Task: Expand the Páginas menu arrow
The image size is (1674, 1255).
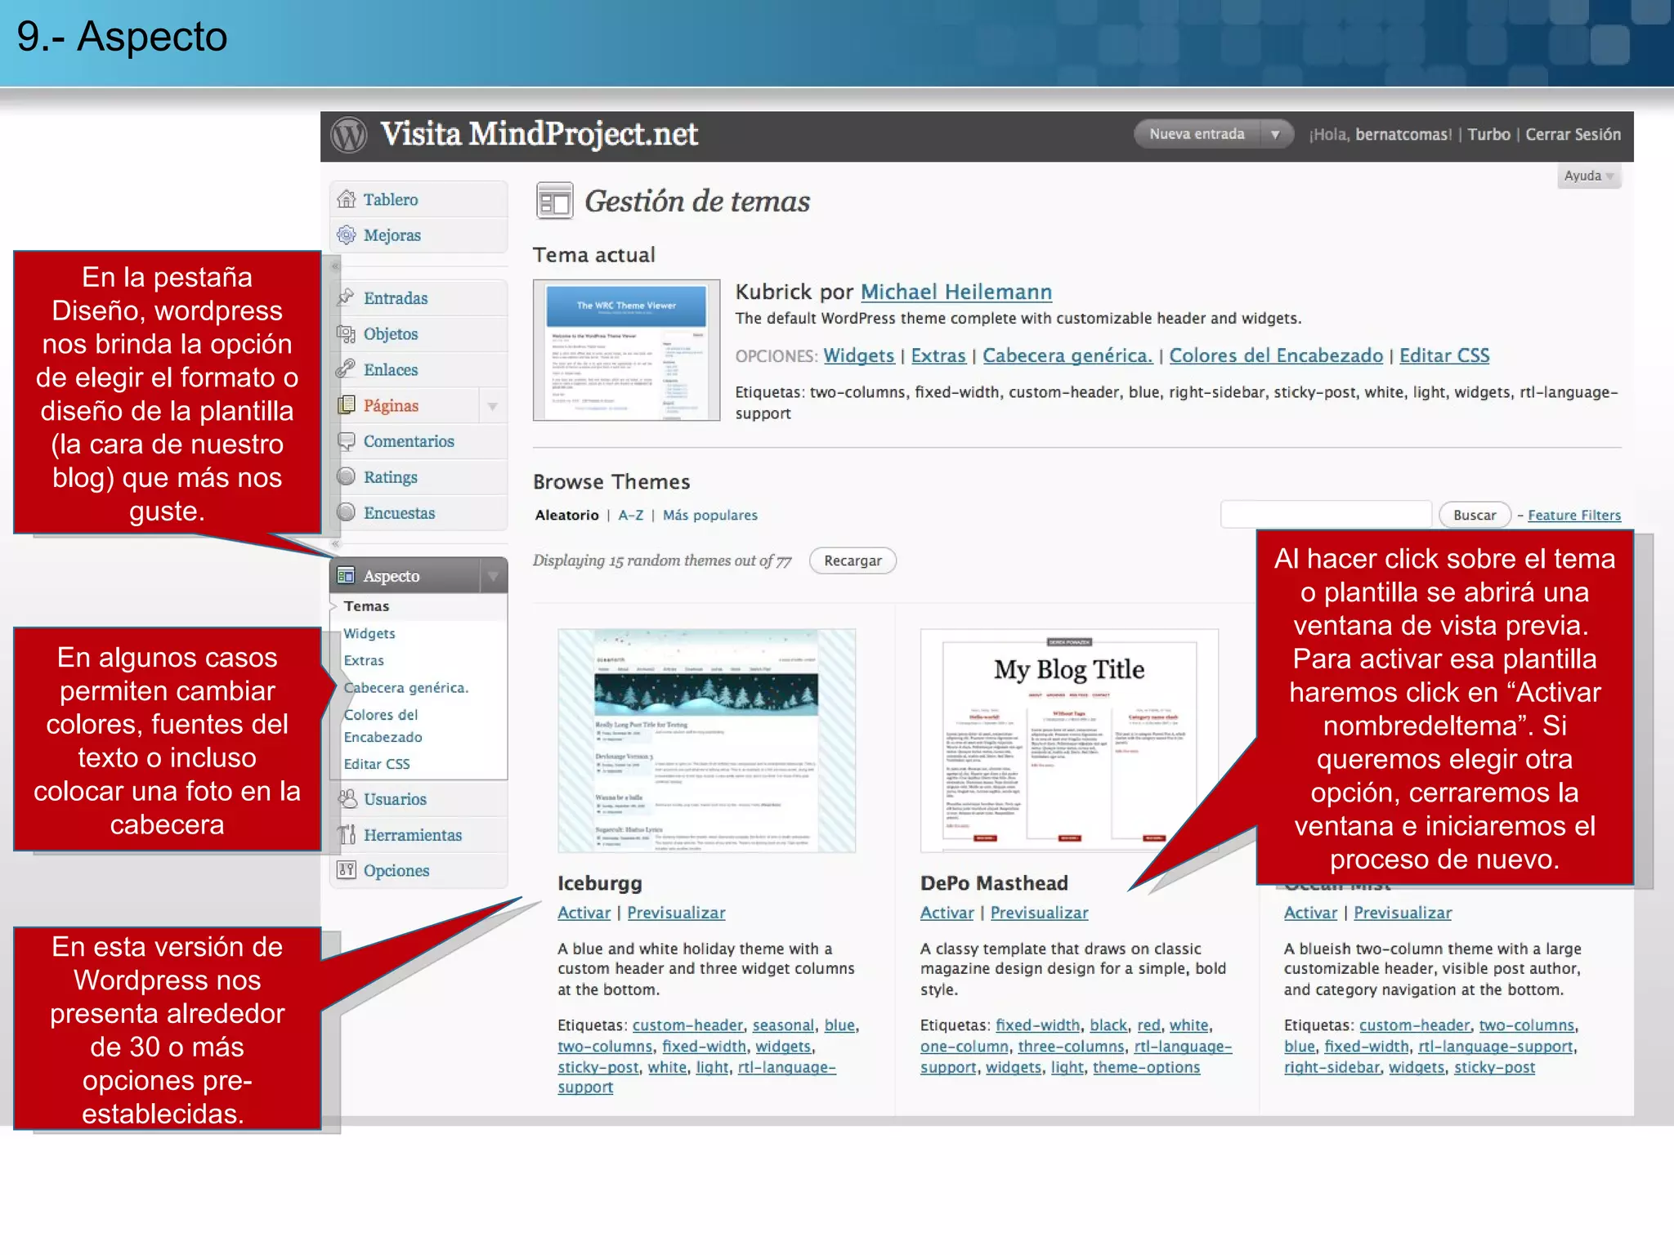Action: click(x=492, y=405)
